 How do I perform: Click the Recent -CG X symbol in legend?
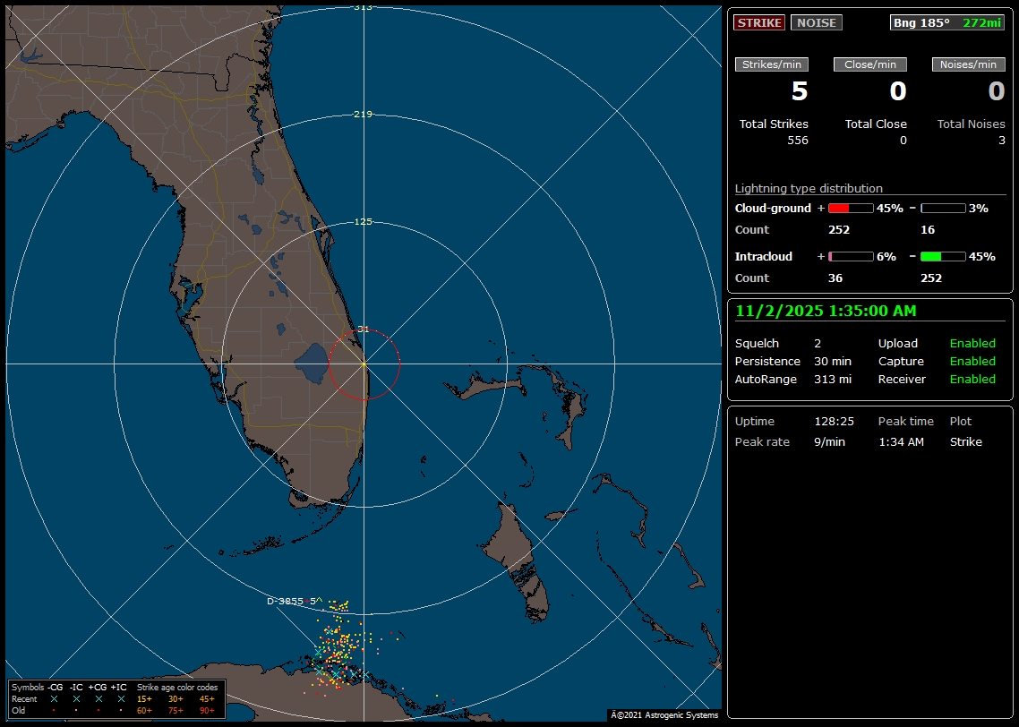(54, 698)
